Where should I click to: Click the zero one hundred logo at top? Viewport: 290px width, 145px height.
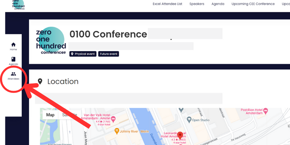tap(18, 5)
